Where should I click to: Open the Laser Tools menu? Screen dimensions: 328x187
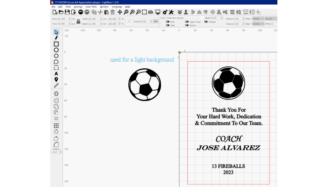tap(91, 7)
